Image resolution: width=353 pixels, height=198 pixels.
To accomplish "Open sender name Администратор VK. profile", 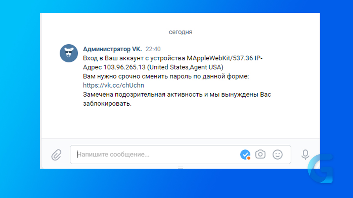I will point(112,49).
